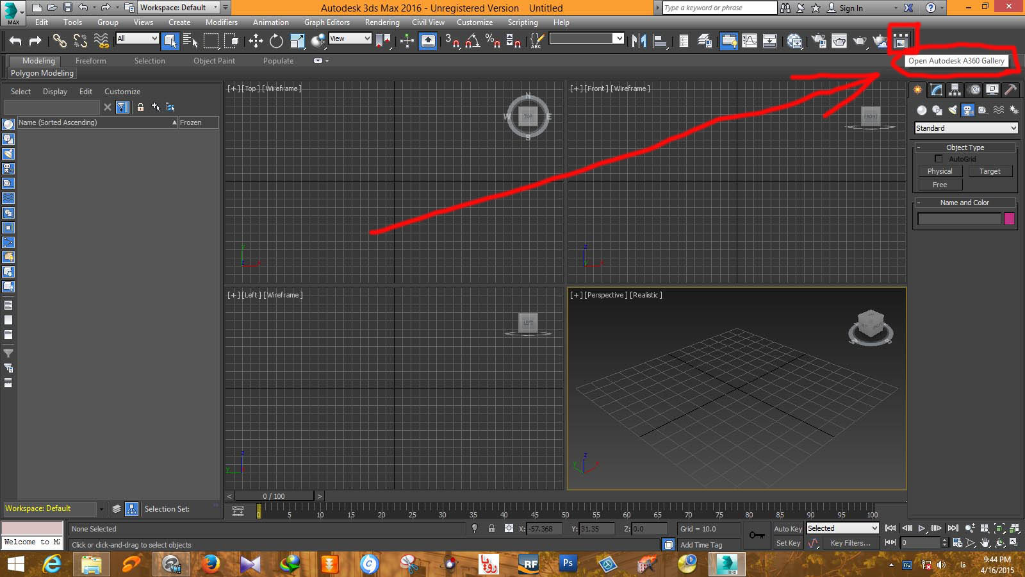Toggle the Angle Snap button
Image resolution: width=1025 pixels, height=577 pixels.
click(472, 41)
